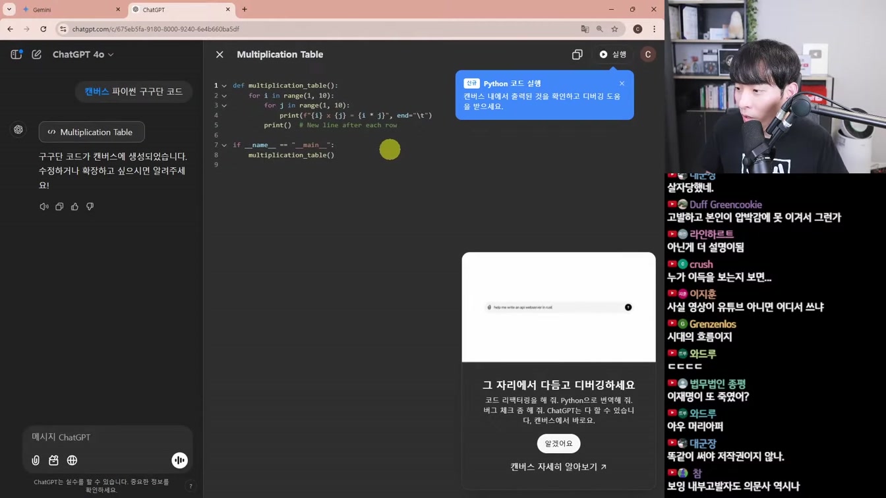Open the Multiplication Table canvas chip
886x498 pixels.
[92, 132]
